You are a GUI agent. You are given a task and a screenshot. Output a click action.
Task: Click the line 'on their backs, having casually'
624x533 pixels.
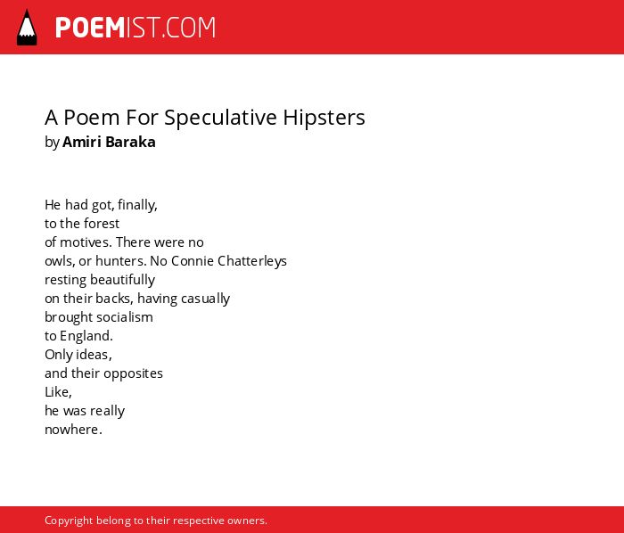click(x=137, y=299)
